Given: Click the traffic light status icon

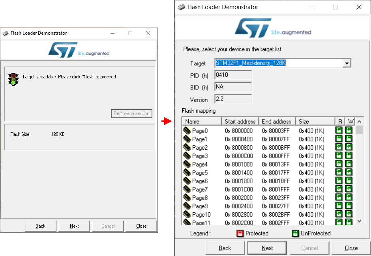Looking at the screenshot, I should tap(13, 79).
